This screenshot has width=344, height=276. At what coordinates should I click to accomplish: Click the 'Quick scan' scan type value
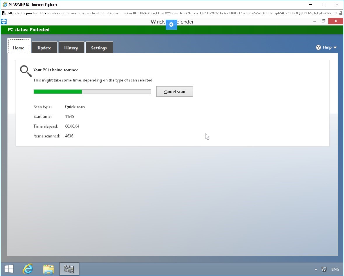click(75, 107)
